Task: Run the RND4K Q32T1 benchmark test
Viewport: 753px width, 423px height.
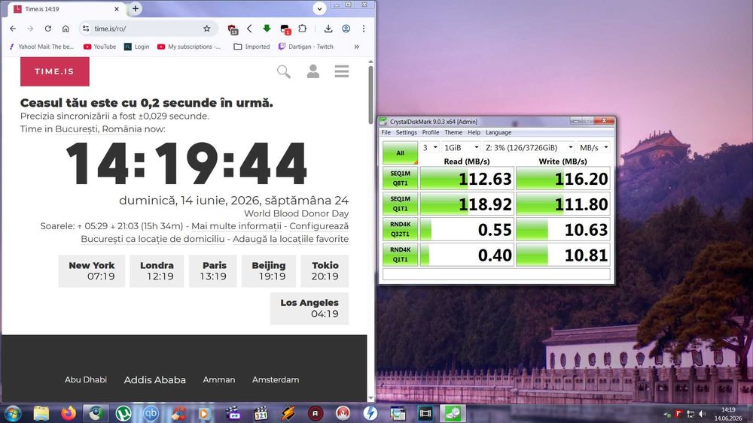Action: point(400,229)
